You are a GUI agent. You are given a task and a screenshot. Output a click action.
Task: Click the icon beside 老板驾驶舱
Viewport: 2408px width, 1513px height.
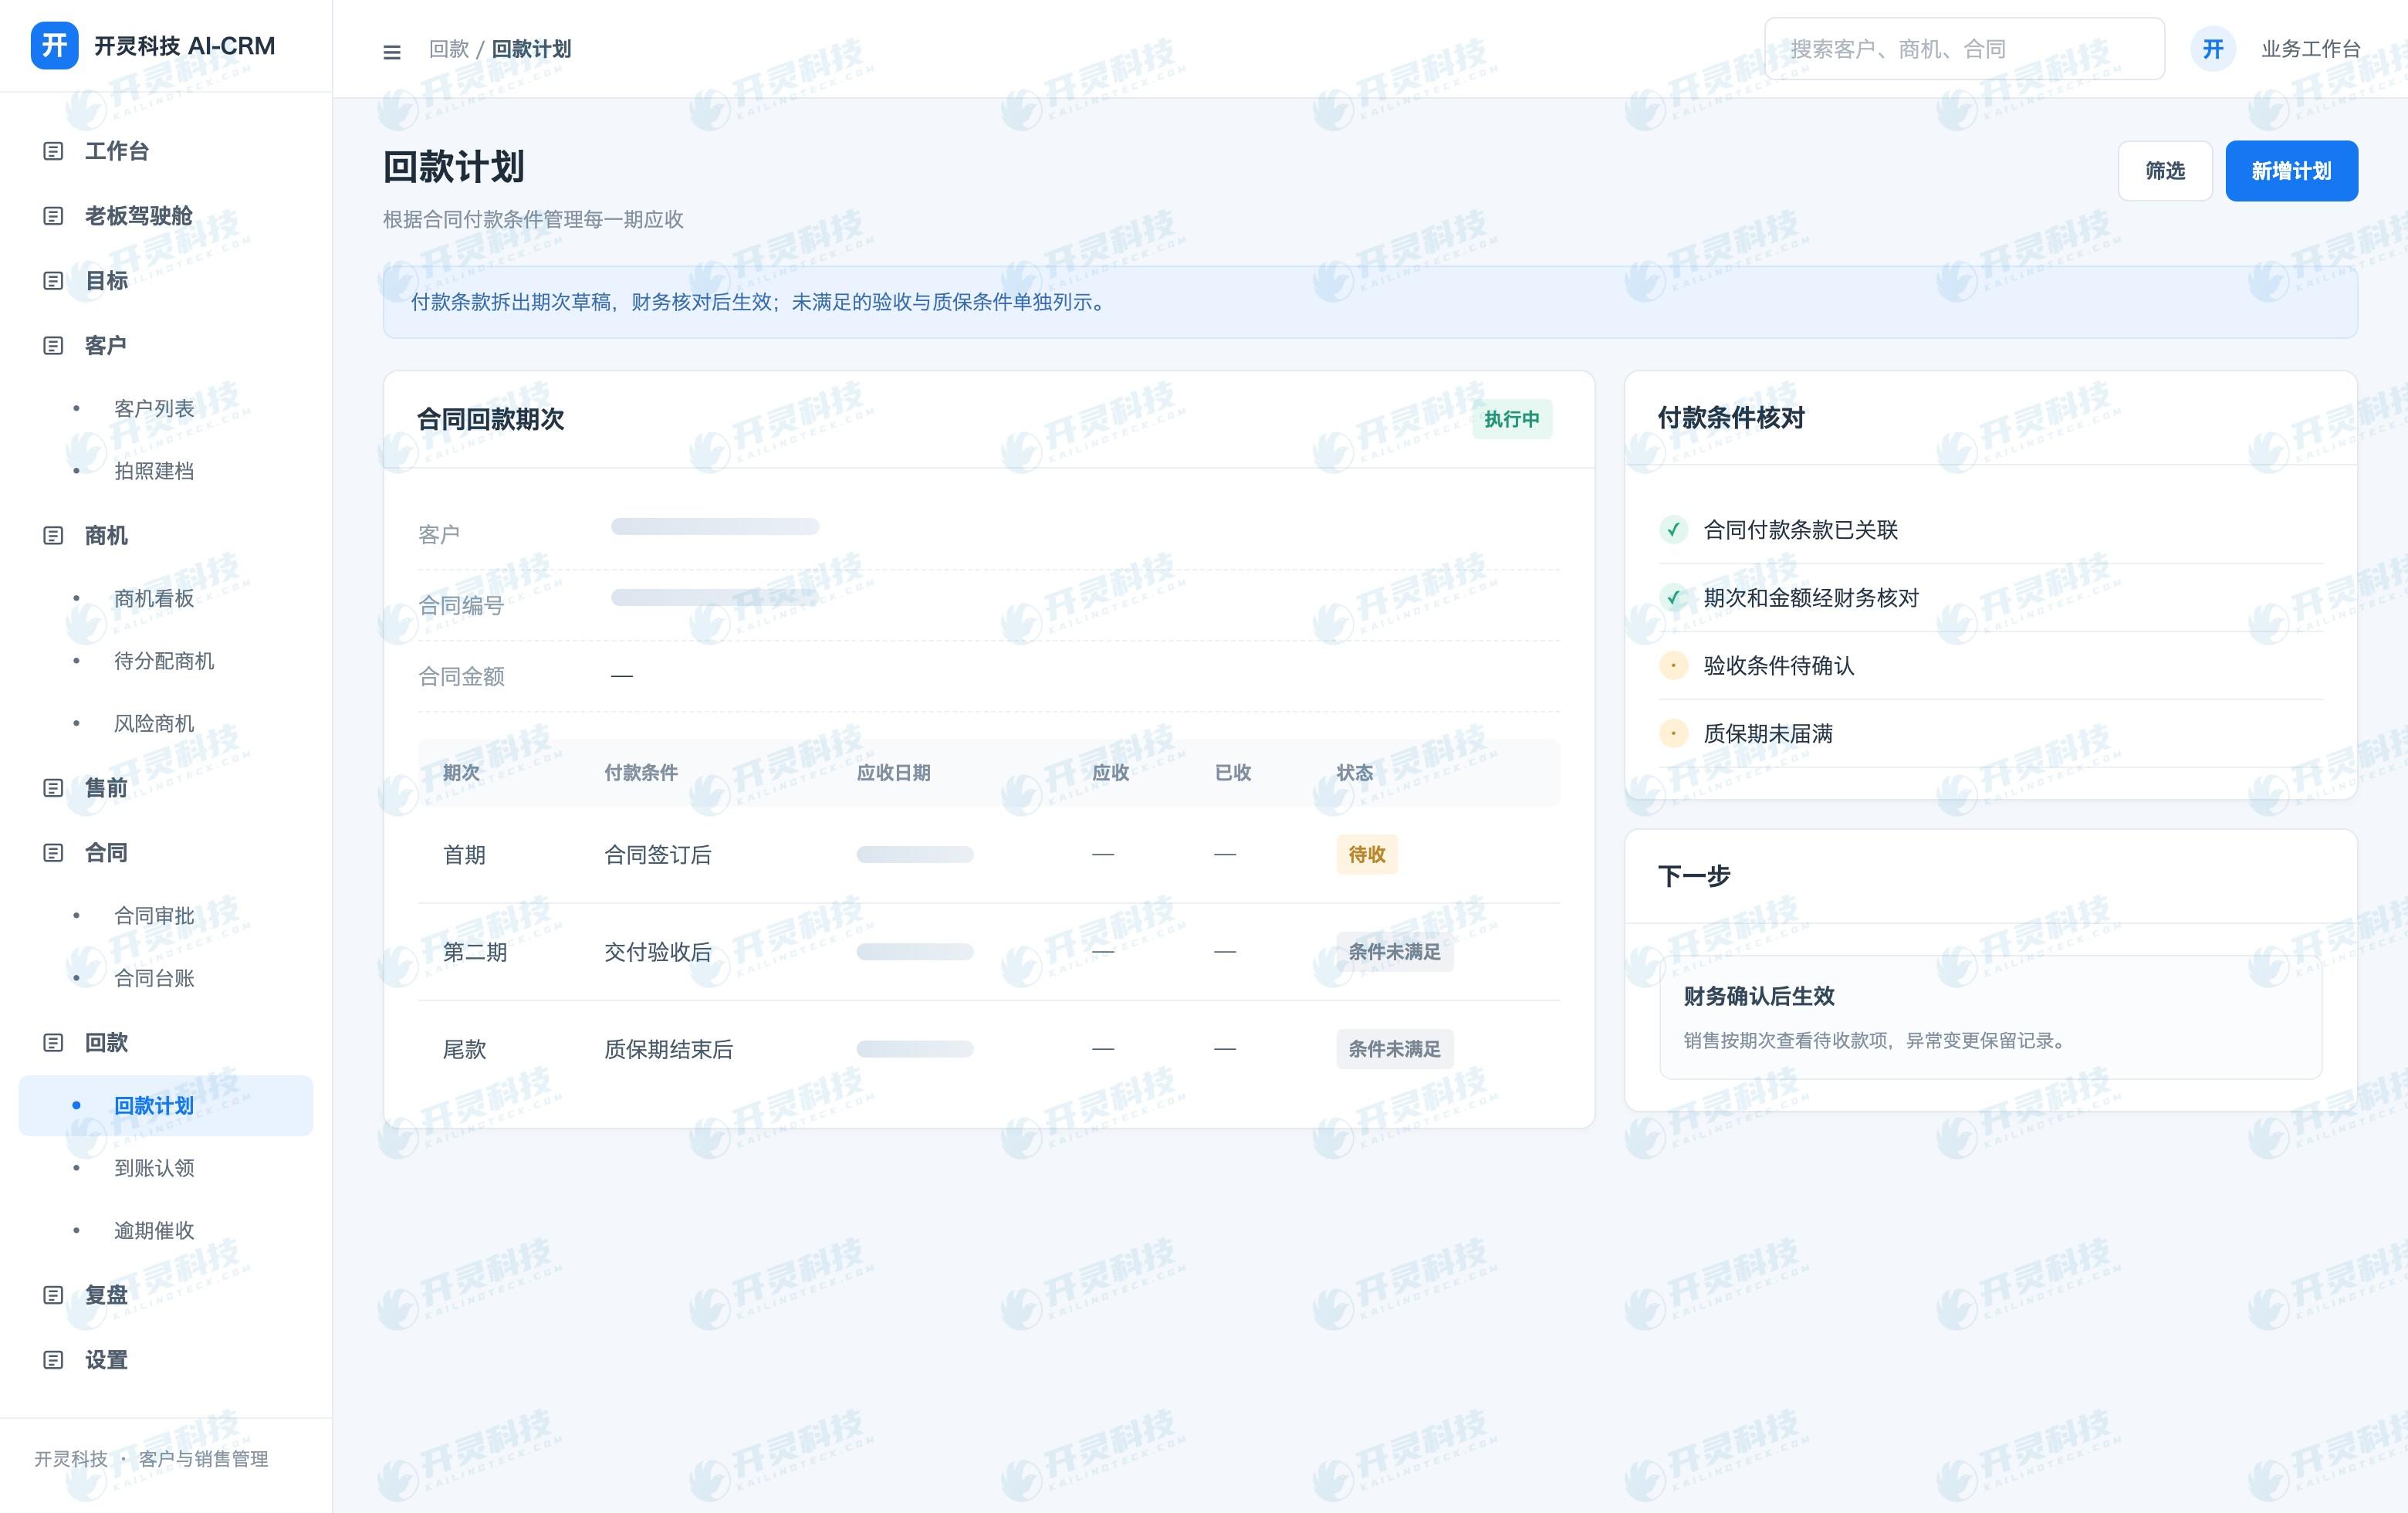(x=54, y=216)
